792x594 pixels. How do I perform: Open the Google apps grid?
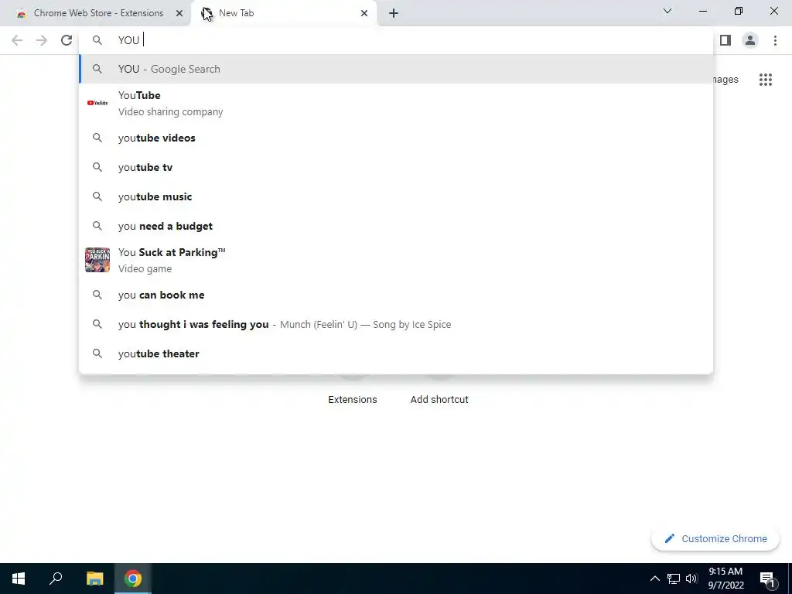765,80
